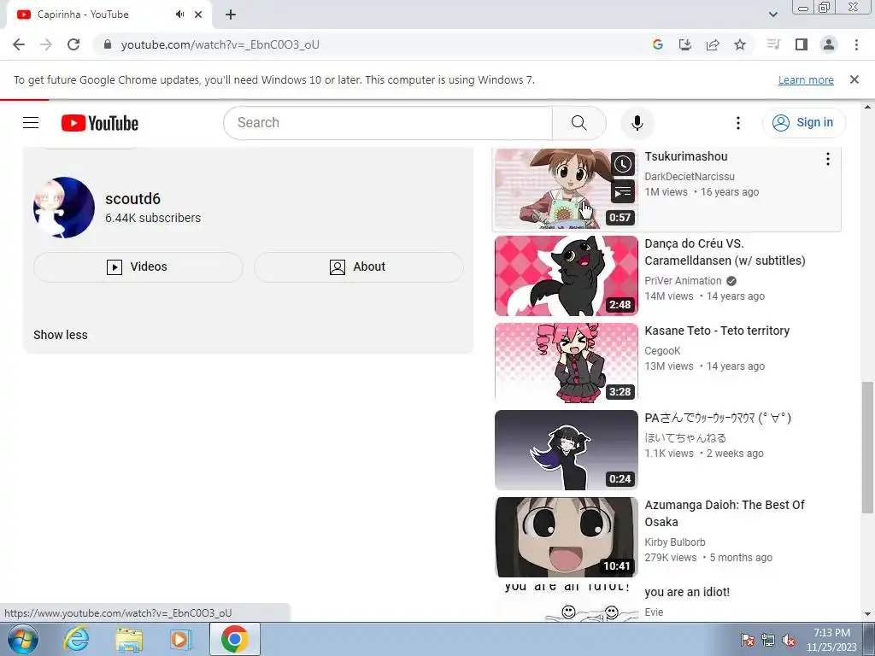Screen dimensions: 875x656
Task: Reload the YouTube page
Action: [73, 44]
